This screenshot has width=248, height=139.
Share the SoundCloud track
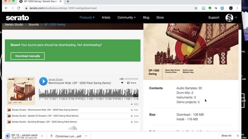[x=132, y=83]
